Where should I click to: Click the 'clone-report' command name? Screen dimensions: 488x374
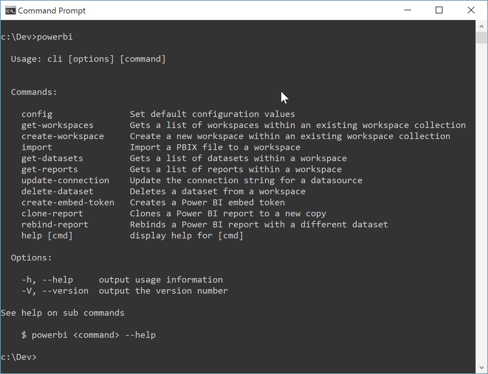(x=52, y=214)
